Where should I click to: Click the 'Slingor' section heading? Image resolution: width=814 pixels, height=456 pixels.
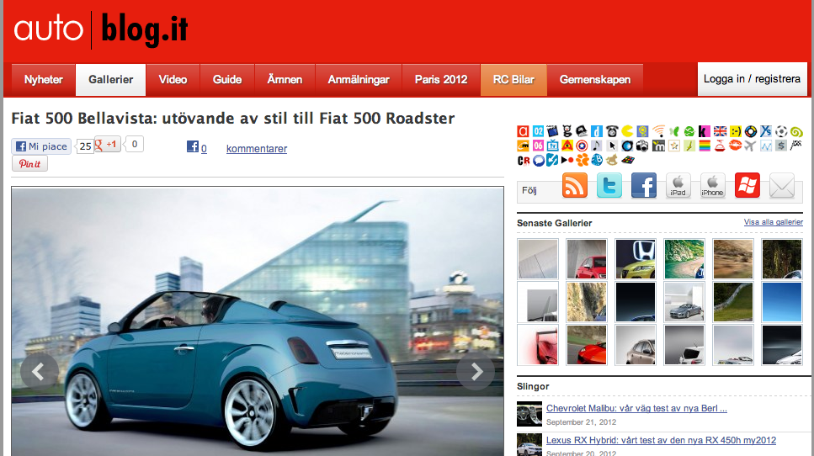533,386
